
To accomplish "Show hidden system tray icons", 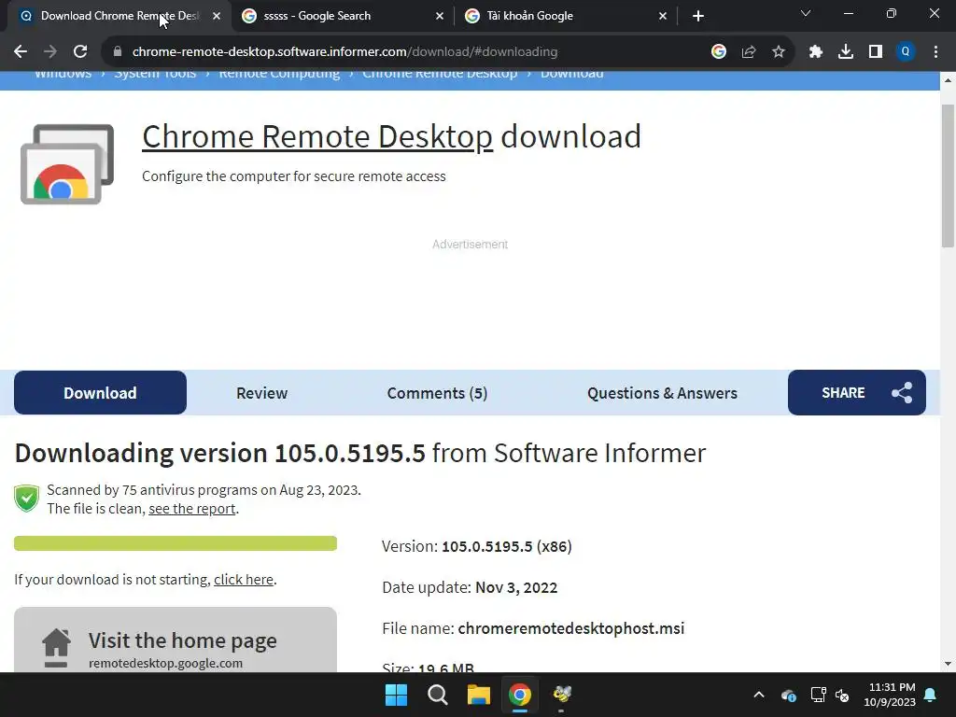I will coord(758,695).
